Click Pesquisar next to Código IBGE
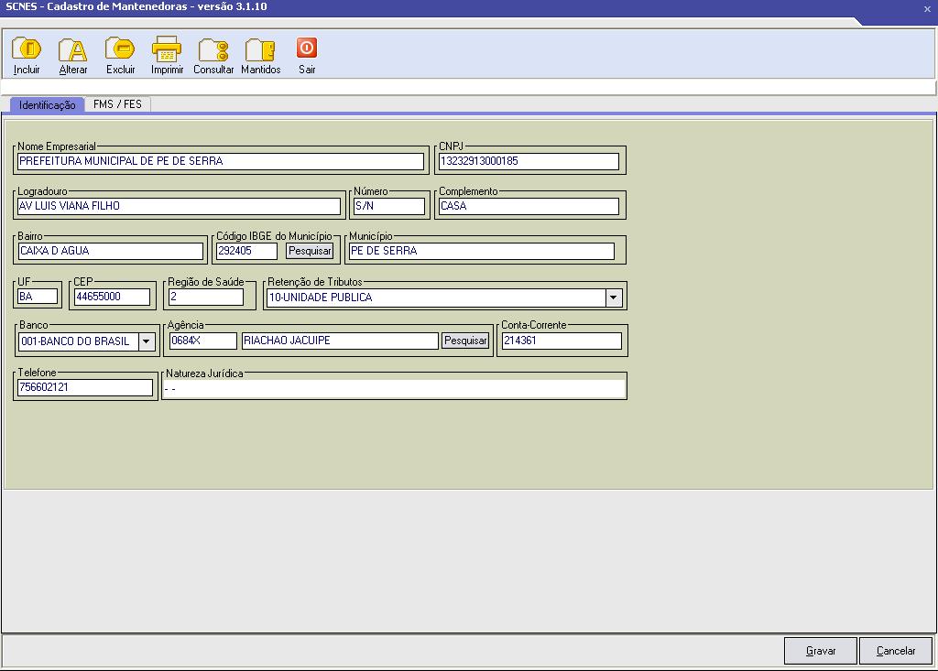938x671 pixels. [310, 251]
